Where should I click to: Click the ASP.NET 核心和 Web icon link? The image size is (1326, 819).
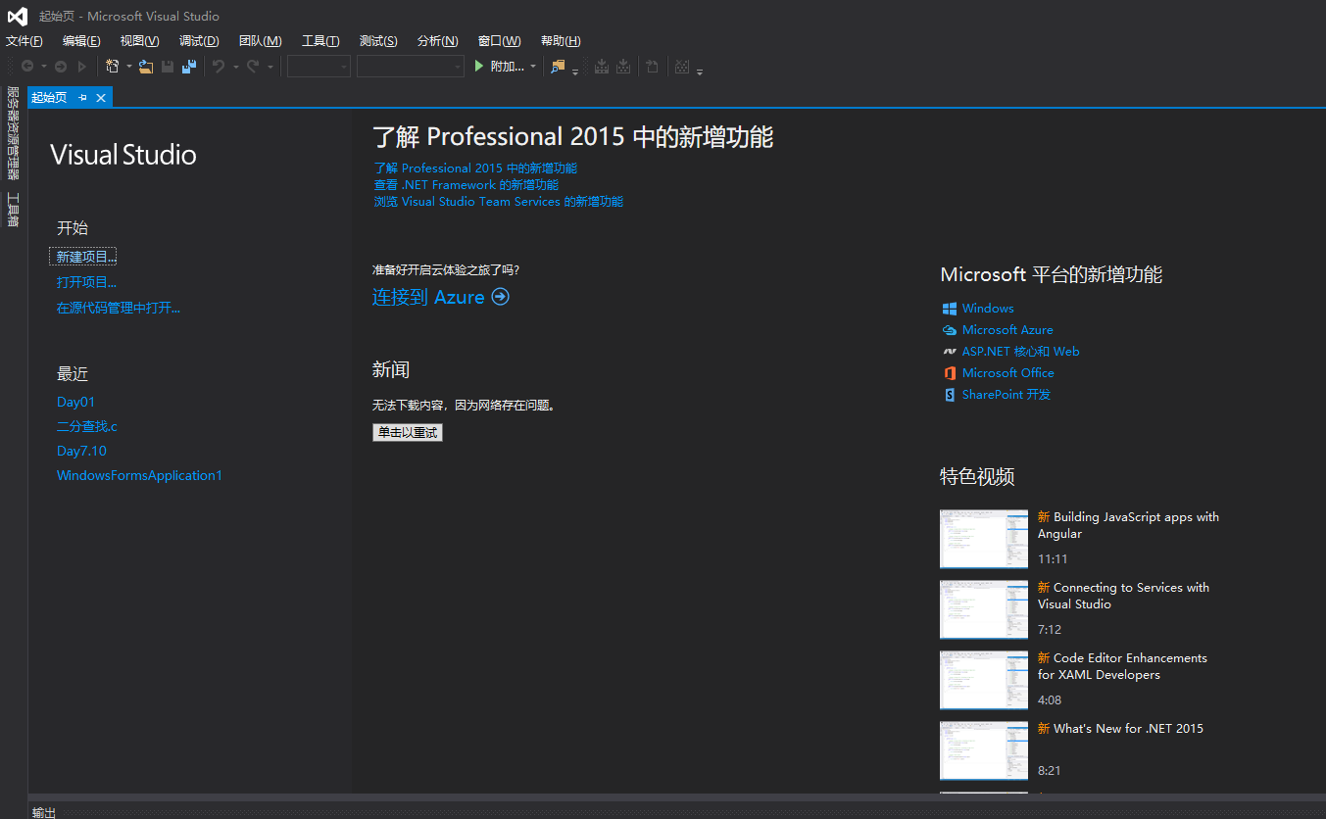click(x=950, y=351)
